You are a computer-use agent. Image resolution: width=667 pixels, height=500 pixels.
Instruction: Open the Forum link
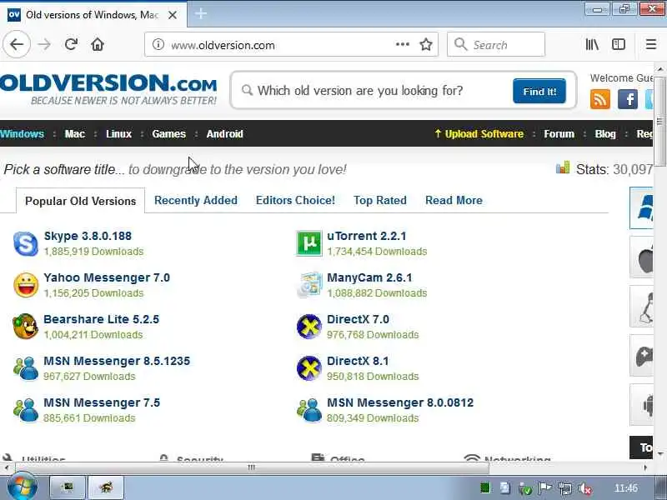559,134
